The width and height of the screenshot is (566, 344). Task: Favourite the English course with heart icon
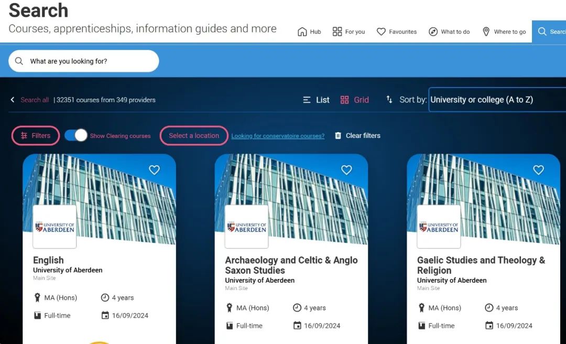[154, 170]
